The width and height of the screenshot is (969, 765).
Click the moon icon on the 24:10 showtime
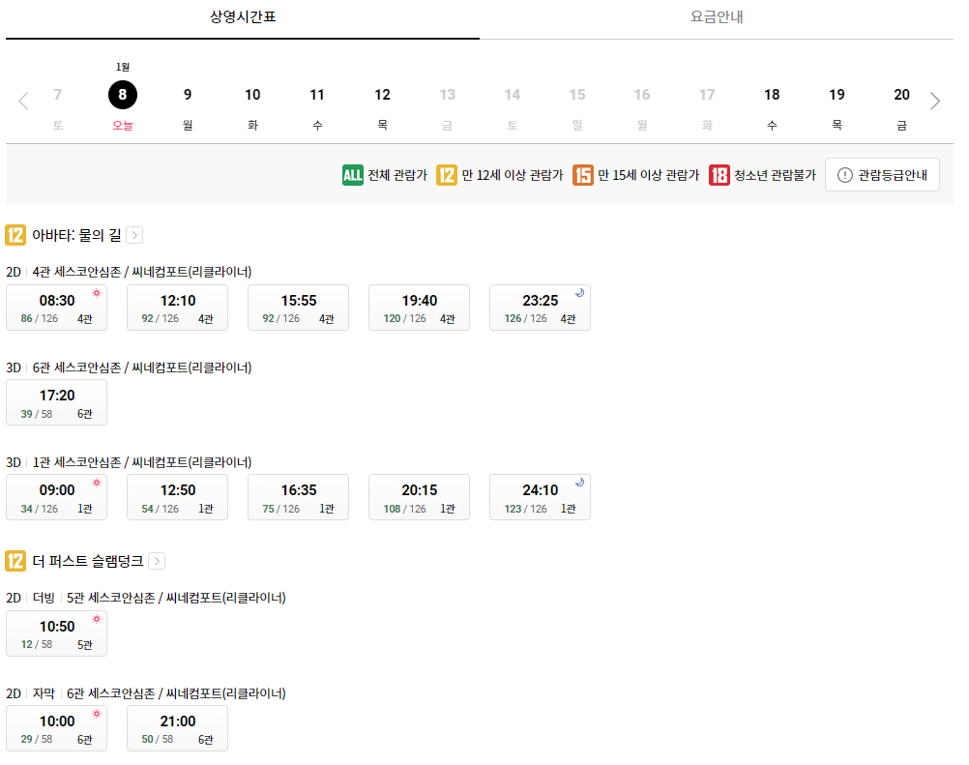(x=580, y=481)
